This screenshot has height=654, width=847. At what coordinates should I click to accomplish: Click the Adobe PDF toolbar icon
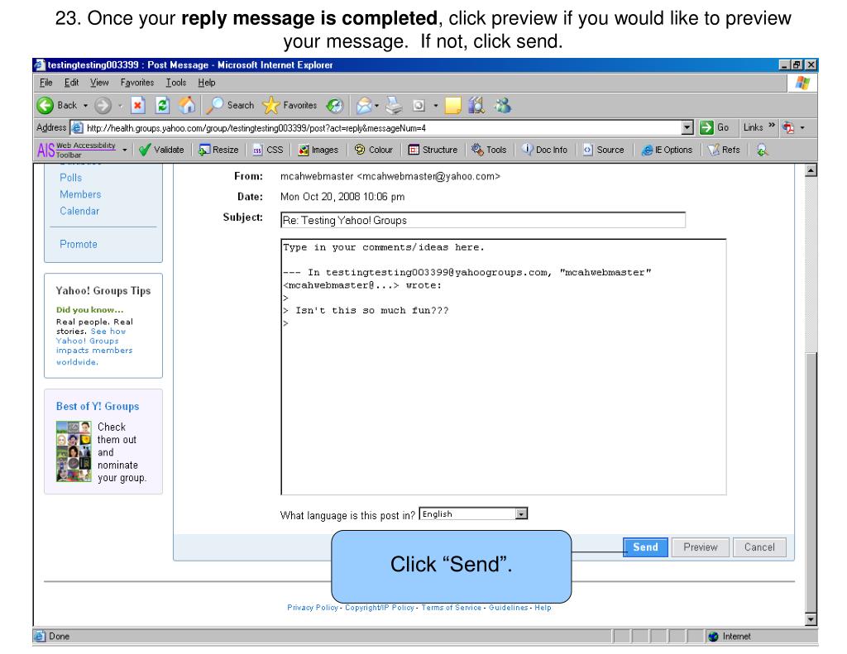click(788, 127)
